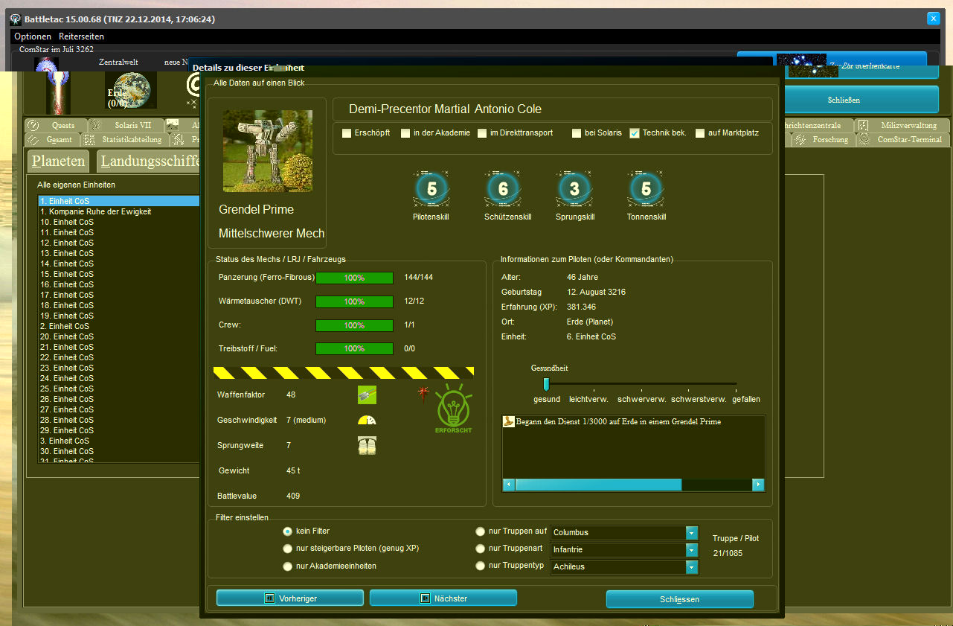Select the nur Akademieeinheiten radio button
The image size is (953, 626).
[x=287, y=566]
